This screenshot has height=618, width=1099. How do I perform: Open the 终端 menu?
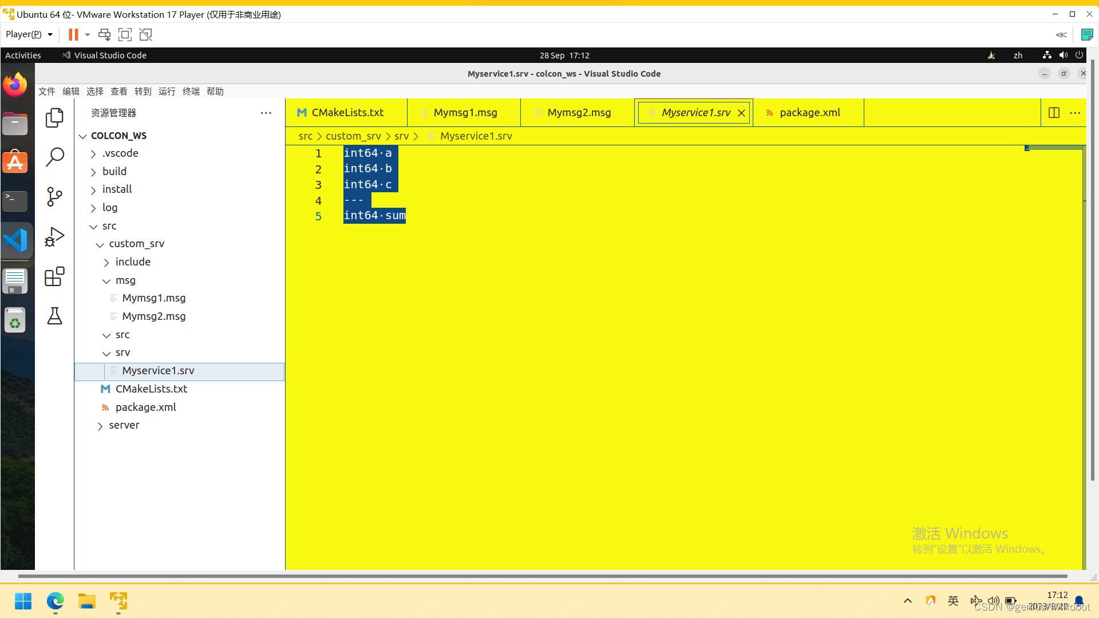tap(191, 92)
